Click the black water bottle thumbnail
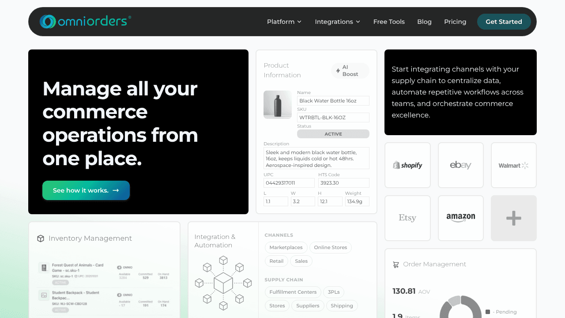The height and width of the screenshot is (318, 565). [278, 105]
